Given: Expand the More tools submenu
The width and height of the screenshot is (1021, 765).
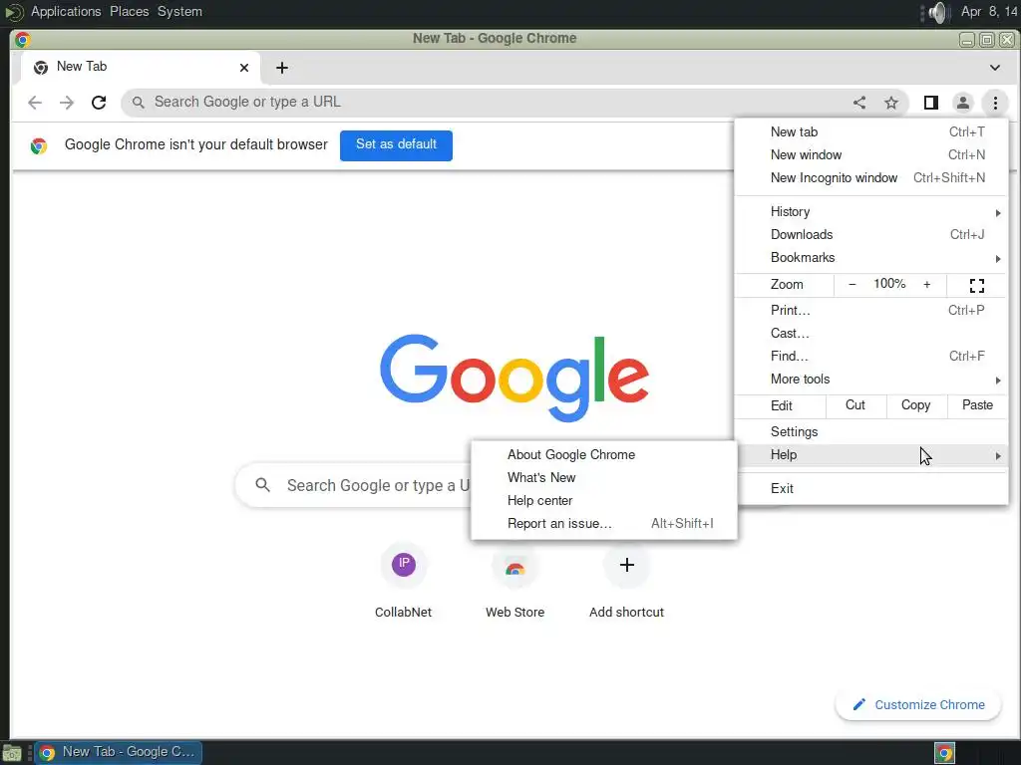Looking at the screenshot, I should pyautogui.click(x=871, y=380).
